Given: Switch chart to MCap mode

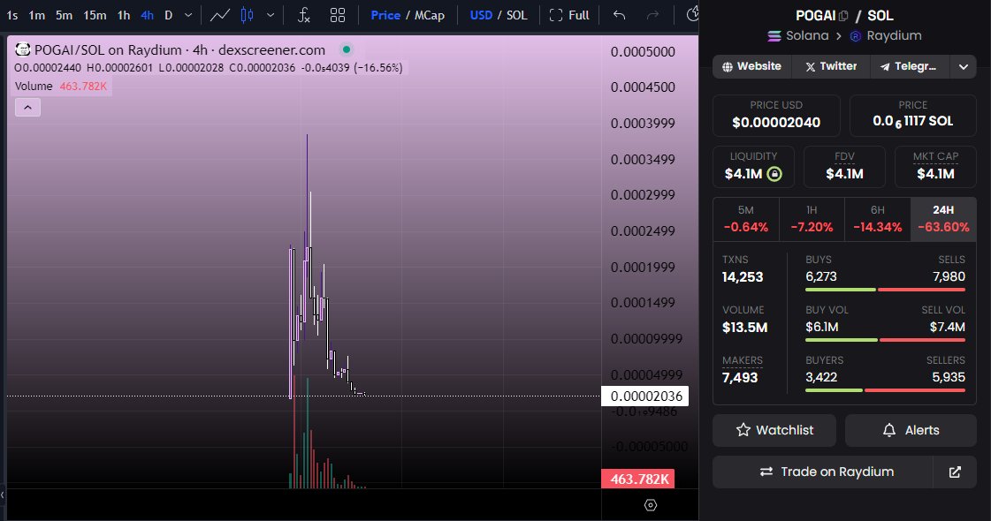Looking at the screenshot, I should [x=430, y=15].
